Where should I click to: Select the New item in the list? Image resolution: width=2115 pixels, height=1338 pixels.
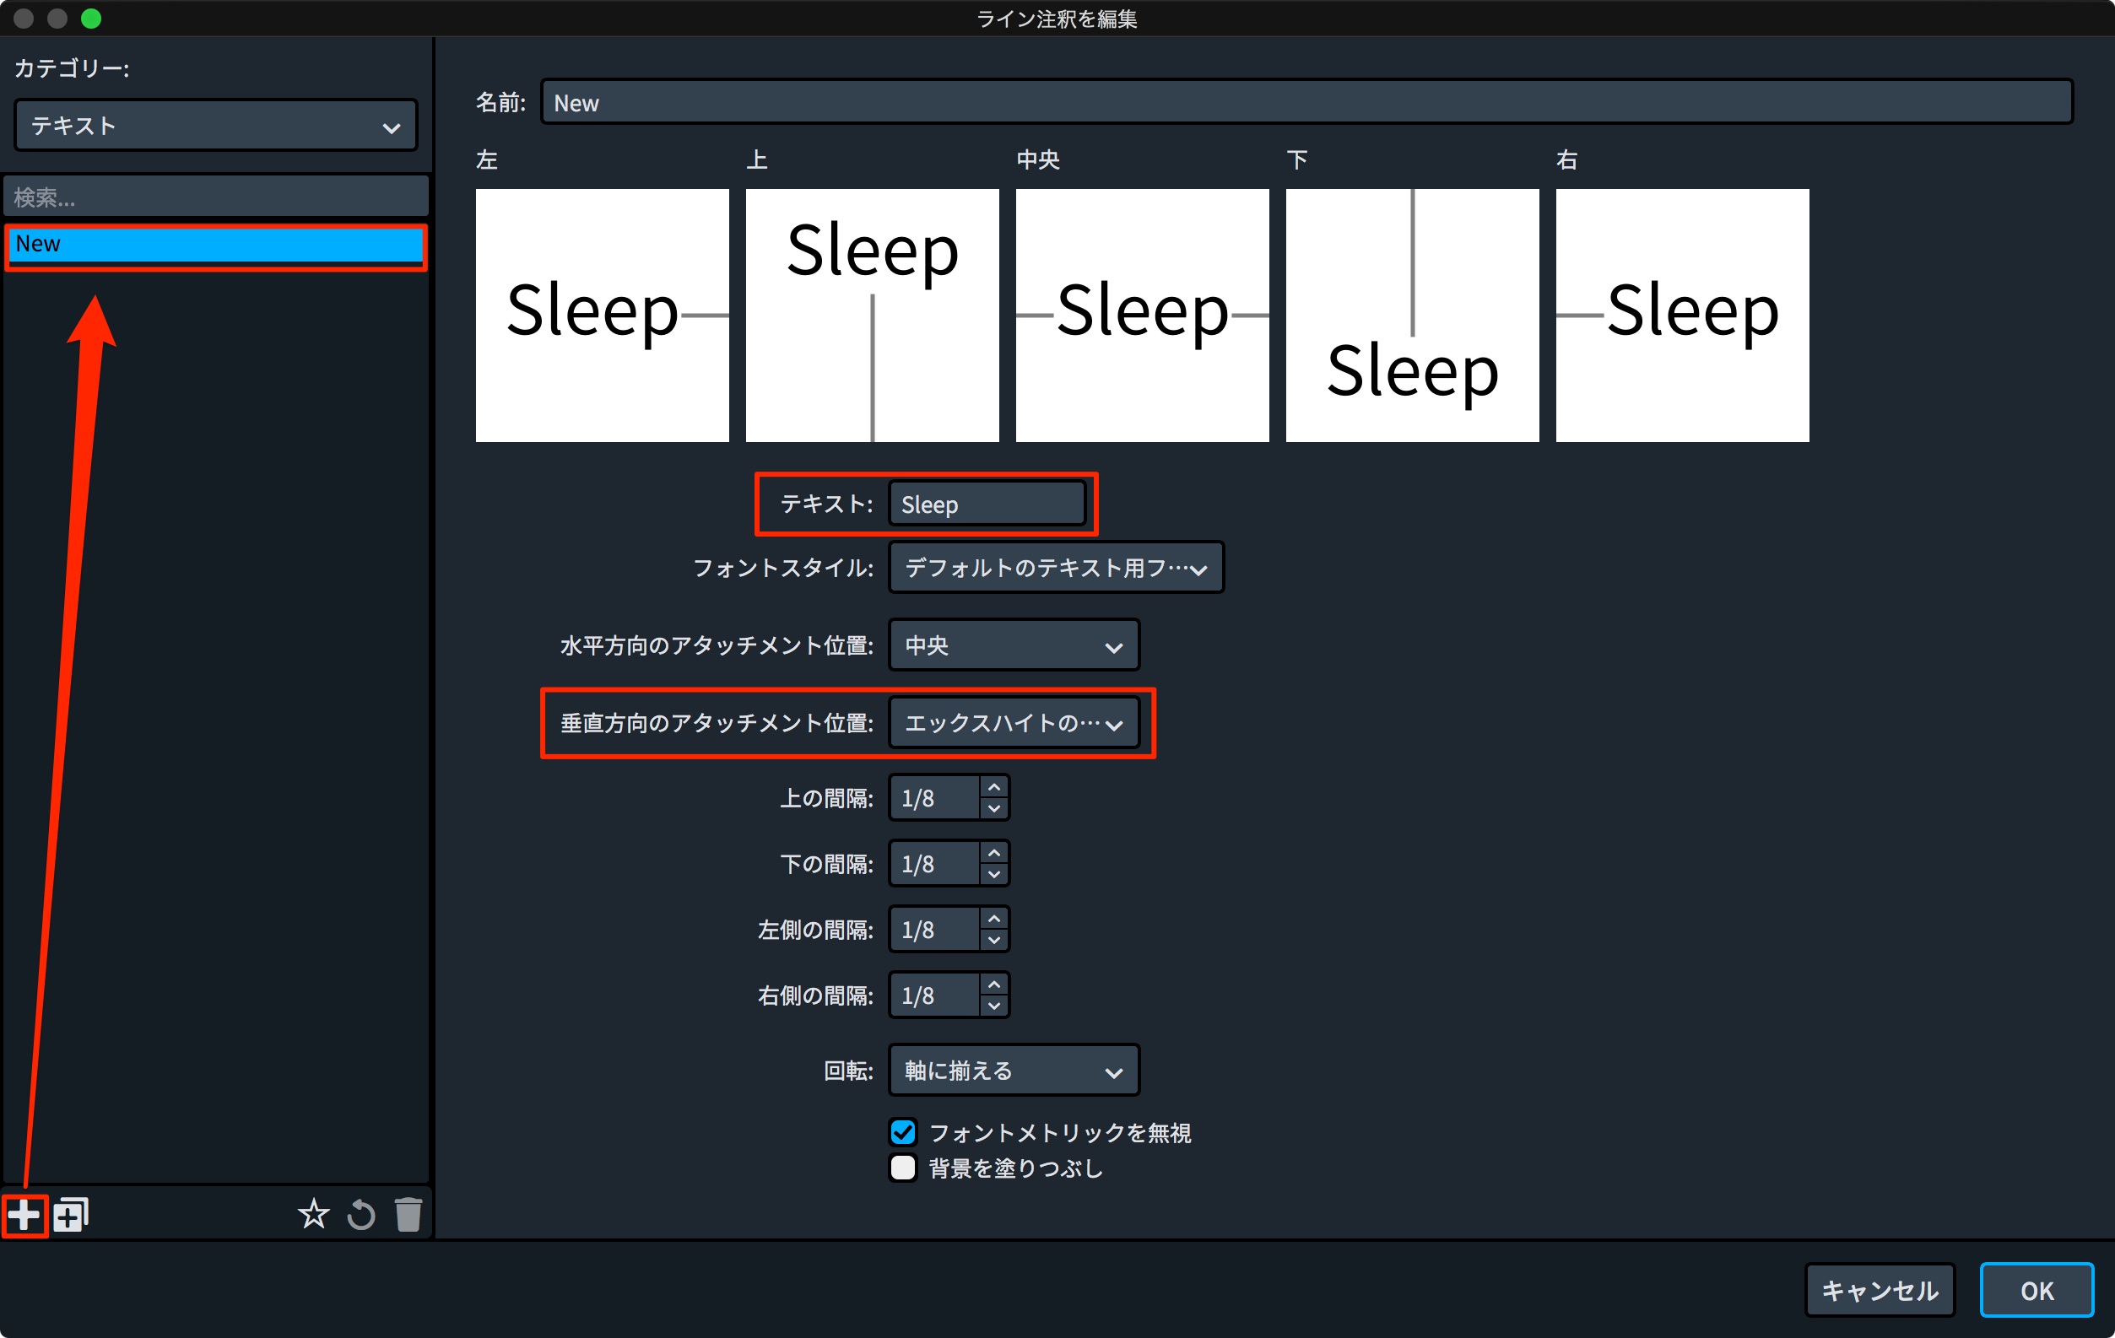pos(216,244)
